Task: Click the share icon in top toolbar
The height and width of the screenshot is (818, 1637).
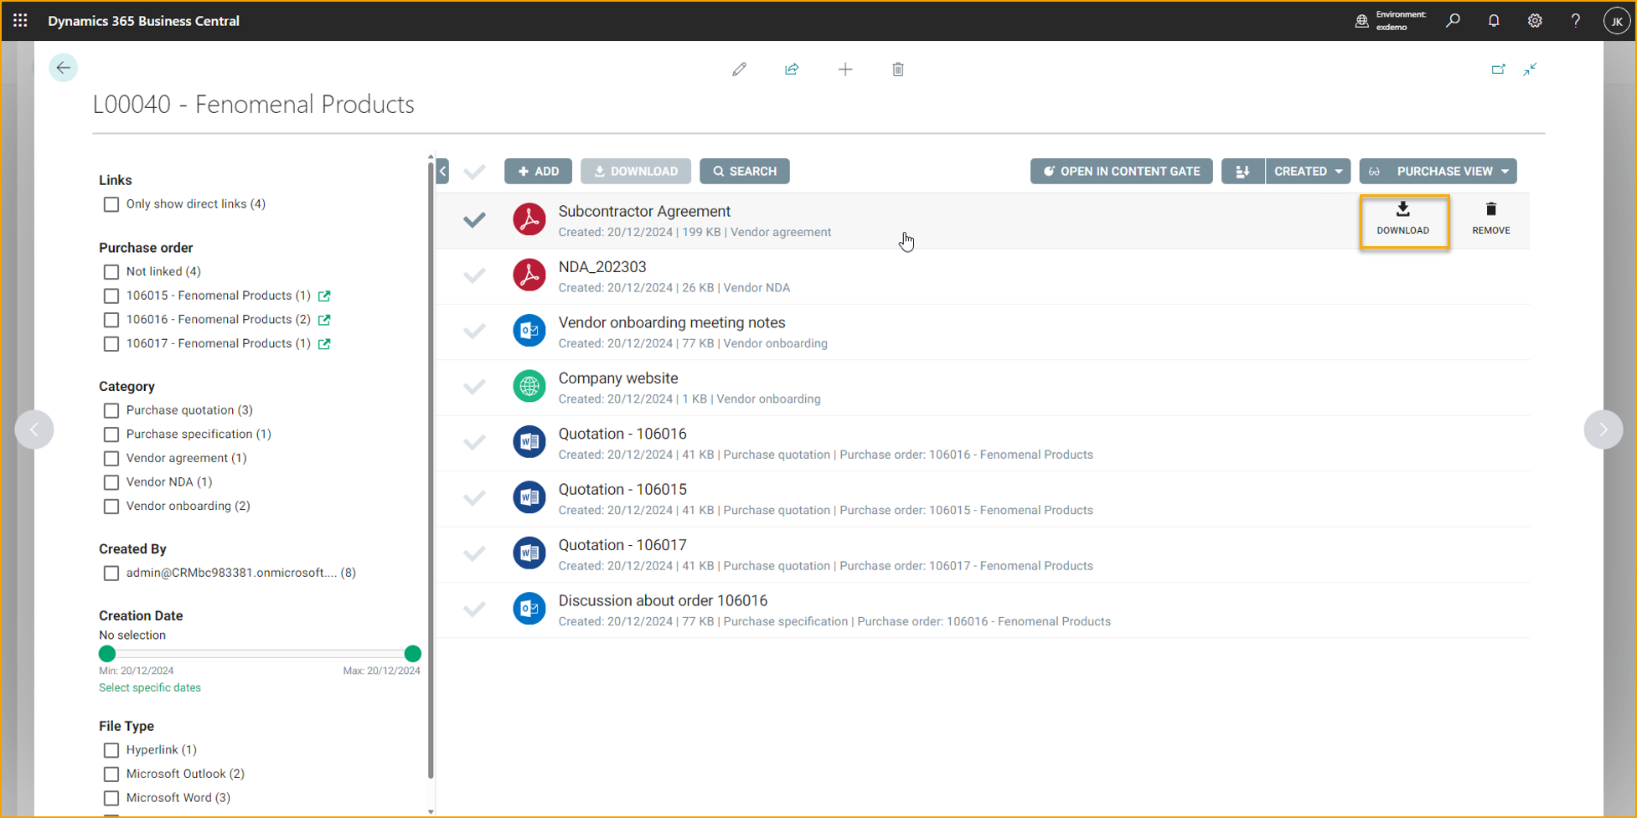Action: [792, 69]
